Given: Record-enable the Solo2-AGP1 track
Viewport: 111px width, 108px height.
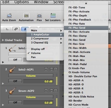Looking at the screenshot, I should pyautogui.click(x=46, y=69).
